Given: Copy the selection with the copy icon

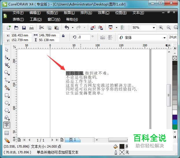Looking at the screenshot, I should click(x=49, y=28).
